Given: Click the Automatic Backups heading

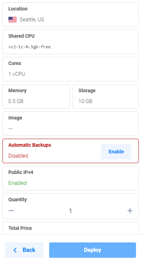Looking at the screenshot, I should tap(30, 145).
